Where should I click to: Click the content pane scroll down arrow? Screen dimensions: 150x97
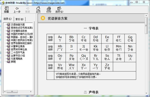tap(146, 93)
